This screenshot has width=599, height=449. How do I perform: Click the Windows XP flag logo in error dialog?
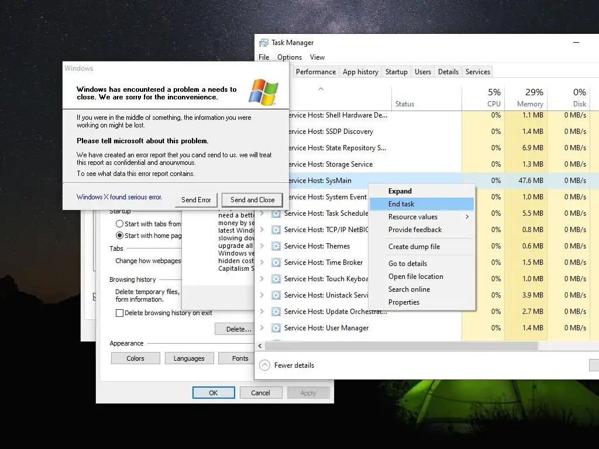point(263,92)
